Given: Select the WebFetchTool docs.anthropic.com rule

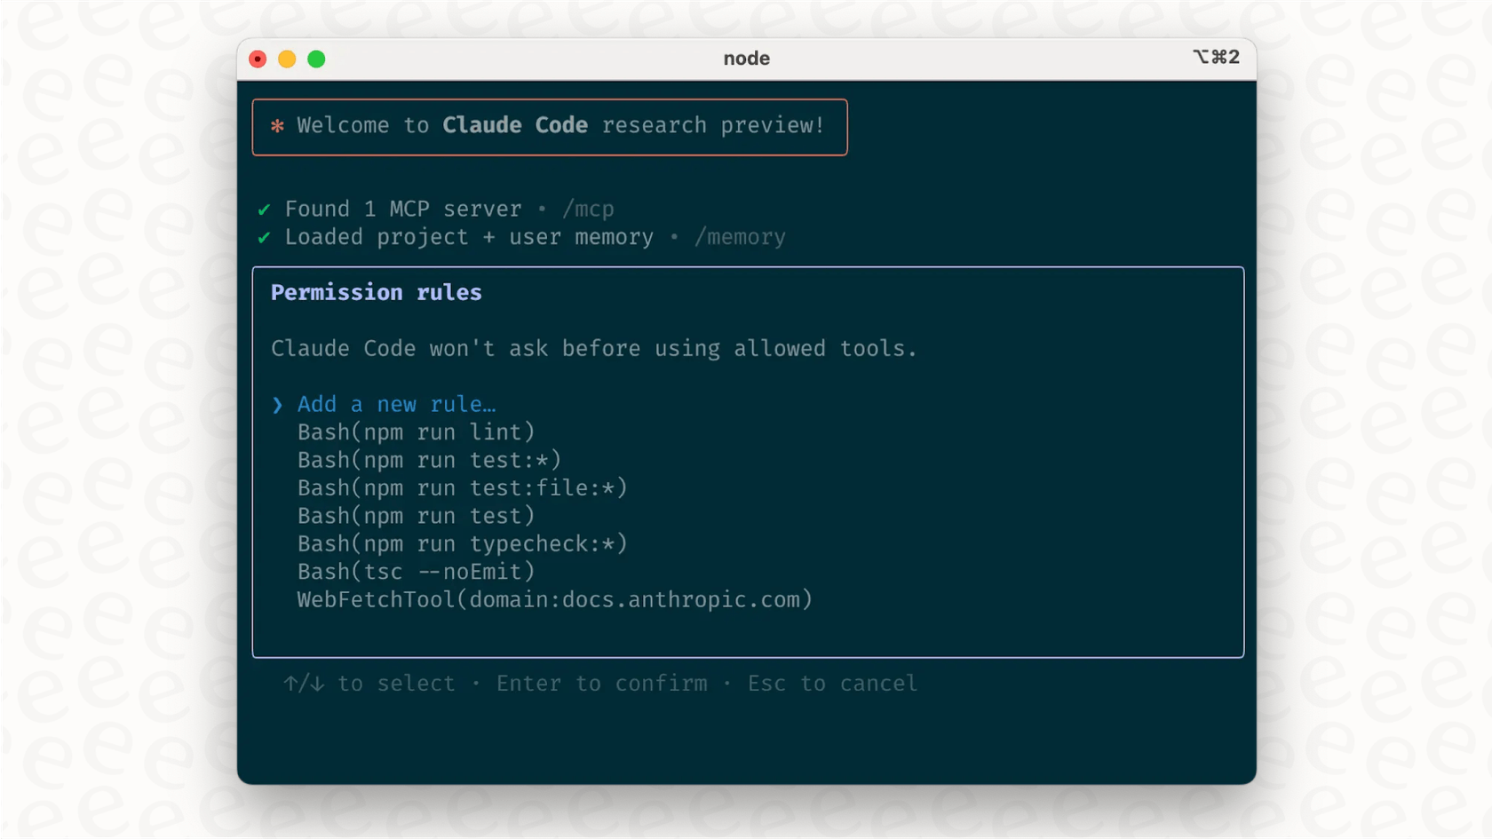Looking at the screenshot, I should tap(554, 599).
